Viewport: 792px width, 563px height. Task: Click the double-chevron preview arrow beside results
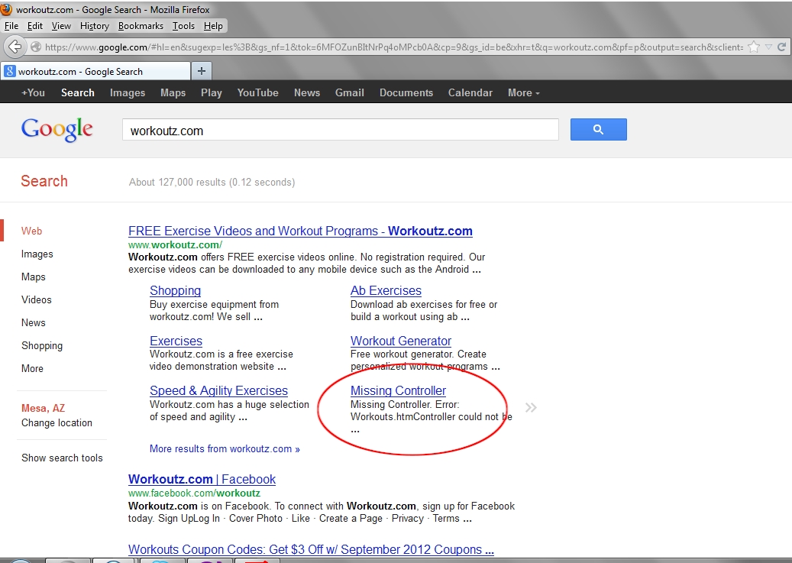pos(530,407)
